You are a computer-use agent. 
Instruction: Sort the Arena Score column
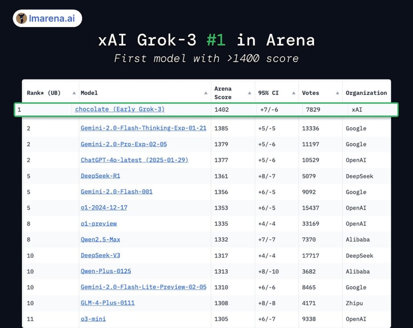249,93
